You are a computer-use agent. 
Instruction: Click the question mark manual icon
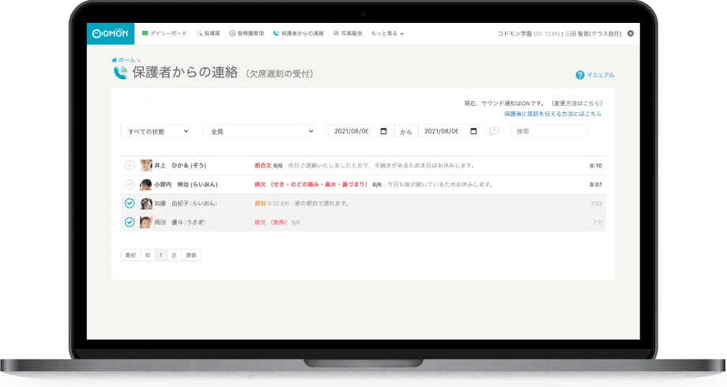click(580, 75)
